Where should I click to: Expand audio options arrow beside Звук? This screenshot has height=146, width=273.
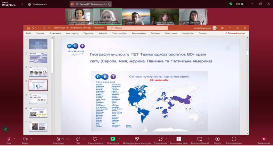(x=14, y=139)
